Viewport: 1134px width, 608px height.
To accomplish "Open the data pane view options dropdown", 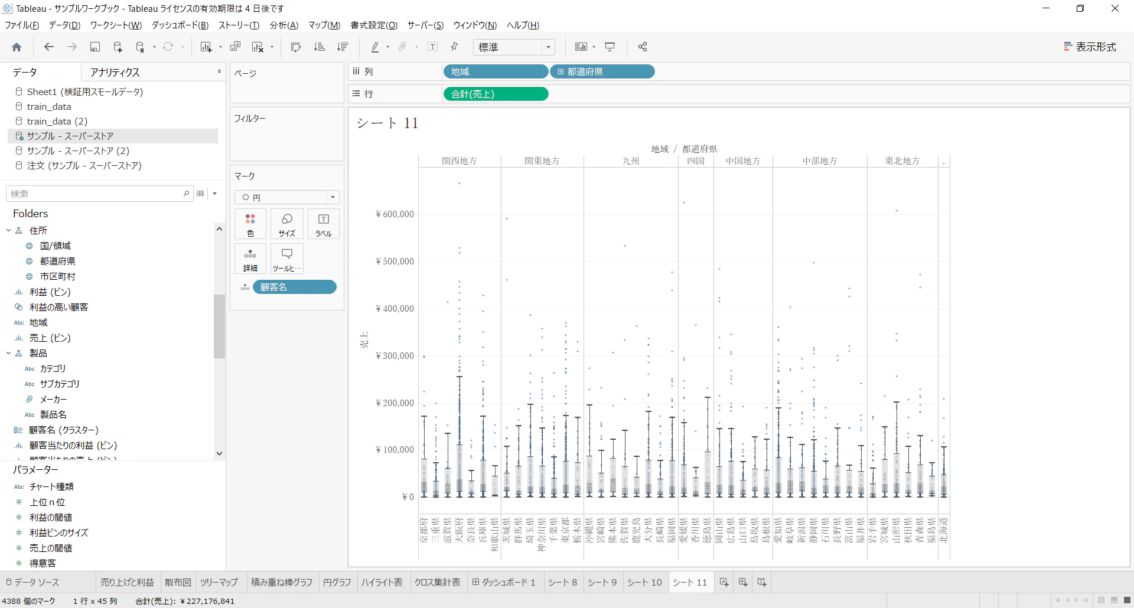I will pos(215,194).
